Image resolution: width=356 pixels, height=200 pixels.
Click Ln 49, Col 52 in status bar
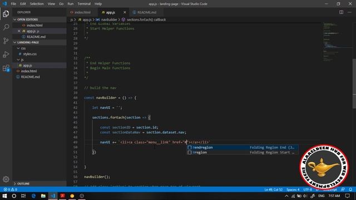pos(273,189)
